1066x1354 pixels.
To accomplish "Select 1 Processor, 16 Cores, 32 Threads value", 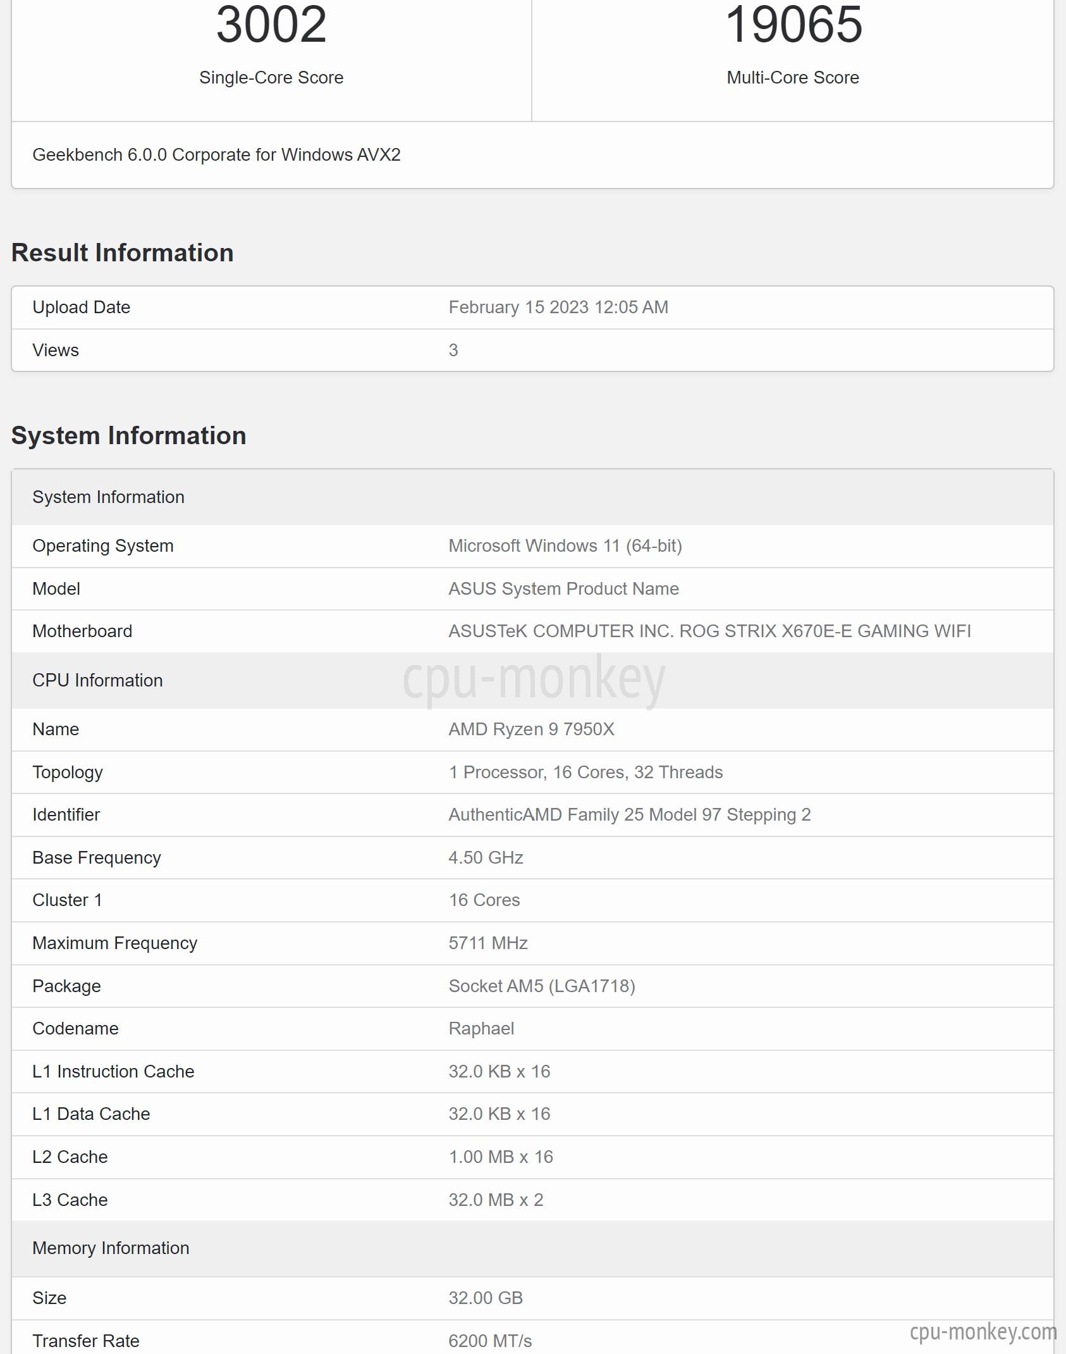I will tap(585, 773).
